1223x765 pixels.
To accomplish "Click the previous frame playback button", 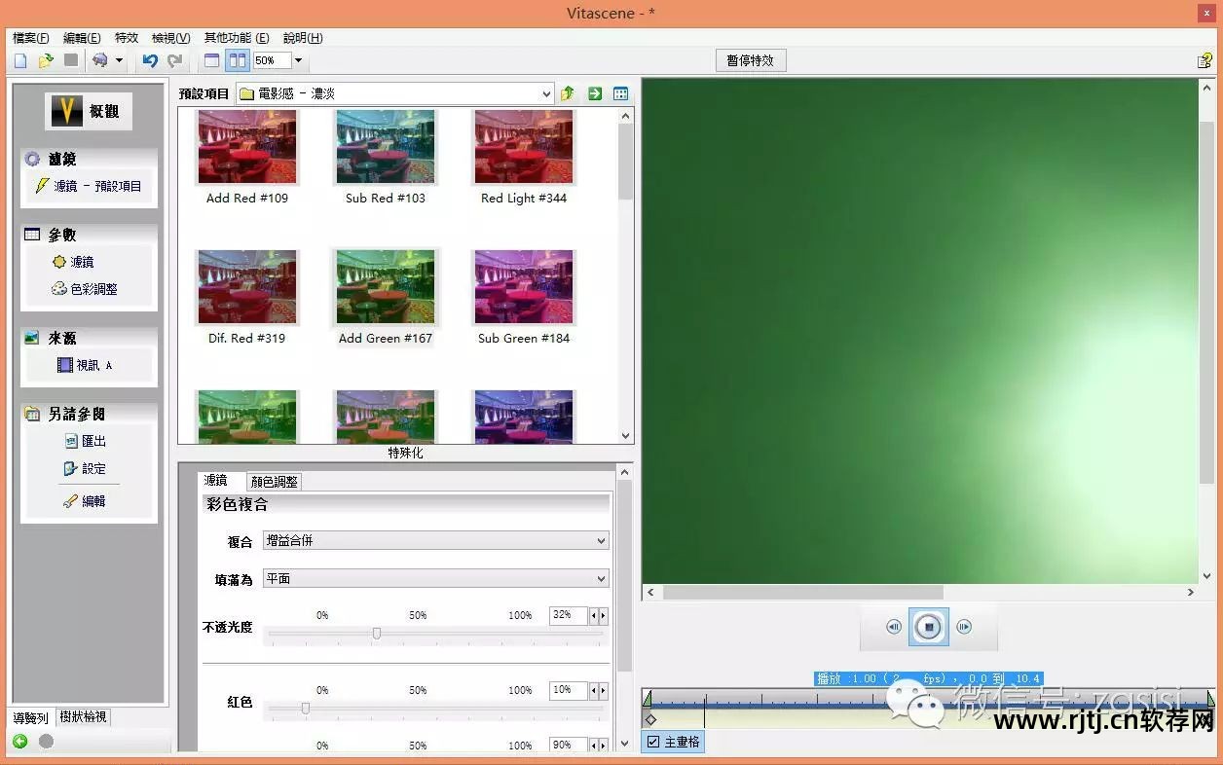I will (x=894, y=627).
